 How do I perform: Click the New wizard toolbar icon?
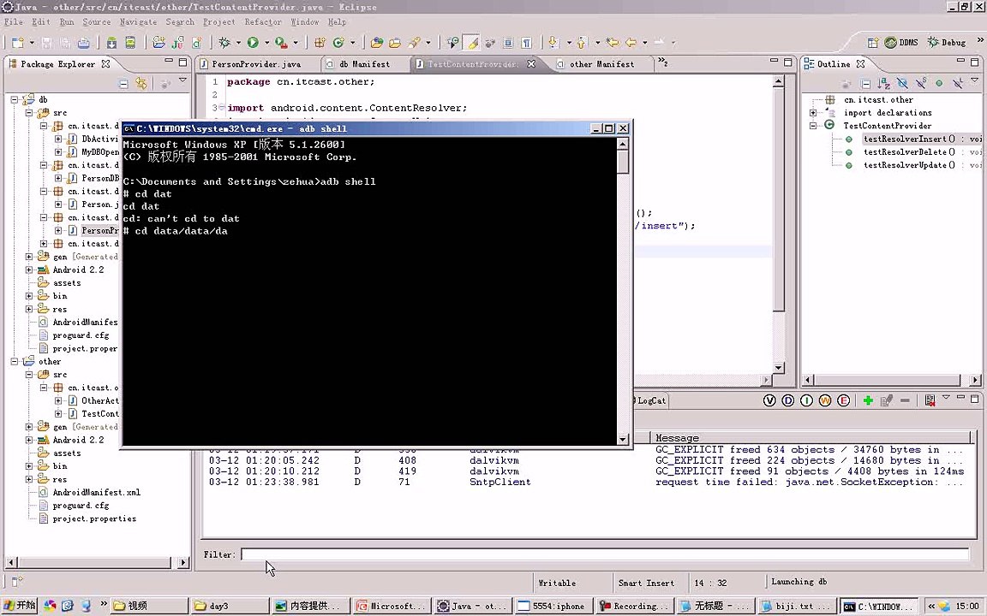[17, 43]
